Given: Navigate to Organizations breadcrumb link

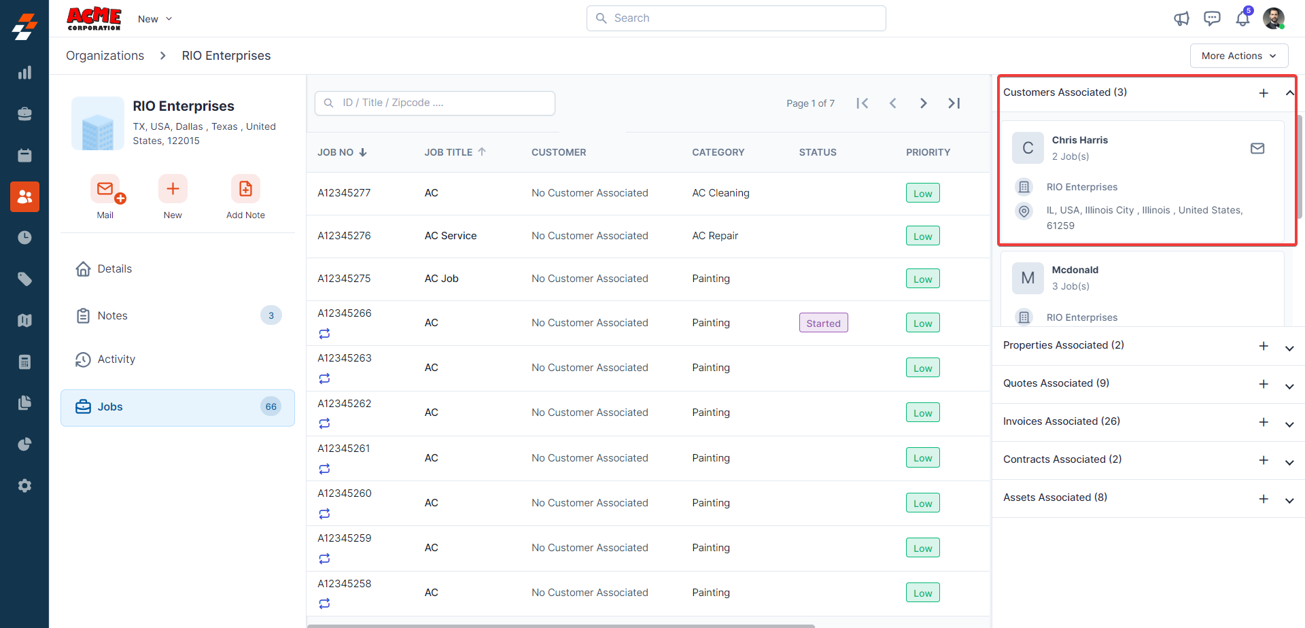Looking at the screenshot, I should tap(105, 56).
